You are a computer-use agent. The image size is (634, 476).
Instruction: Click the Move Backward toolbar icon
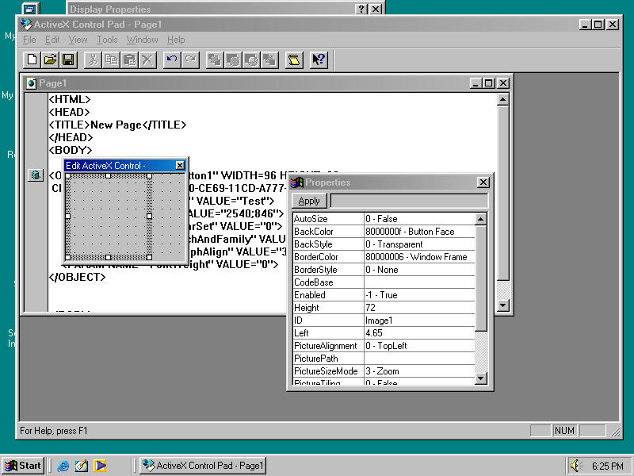[251, 60]
